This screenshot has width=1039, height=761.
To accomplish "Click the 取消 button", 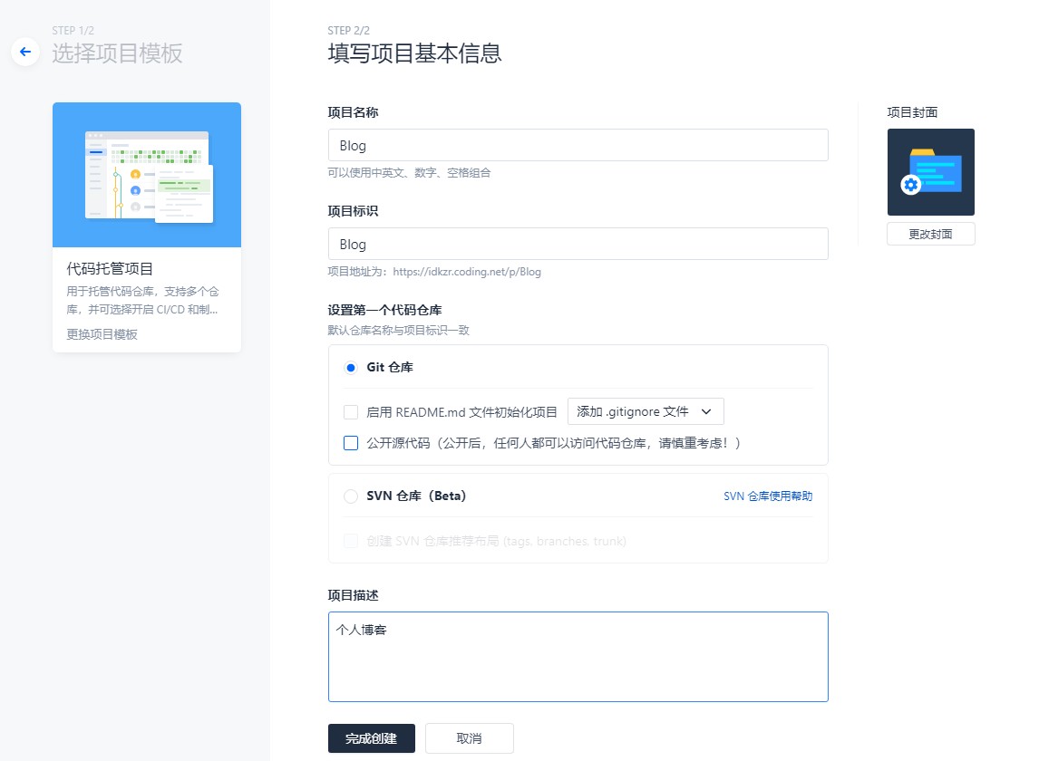I will [x=469, y=738].
